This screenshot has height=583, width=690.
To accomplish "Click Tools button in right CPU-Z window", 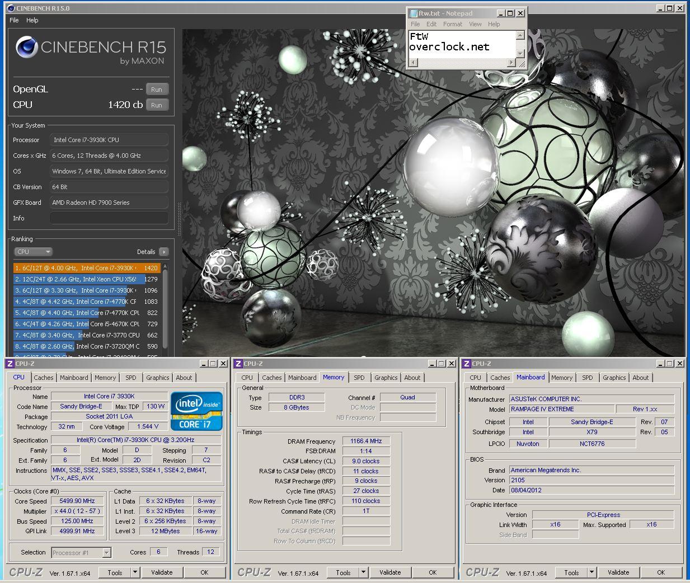I will [571, 572].
